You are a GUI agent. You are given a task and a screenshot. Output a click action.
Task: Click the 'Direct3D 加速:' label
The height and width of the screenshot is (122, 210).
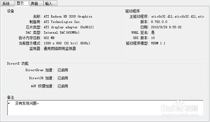coord(41,78)
